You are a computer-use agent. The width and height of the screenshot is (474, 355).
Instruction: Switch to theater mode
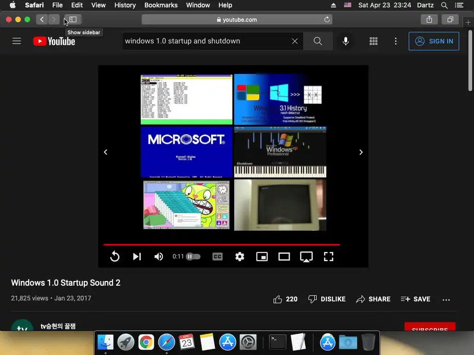[x=284, y=257]
